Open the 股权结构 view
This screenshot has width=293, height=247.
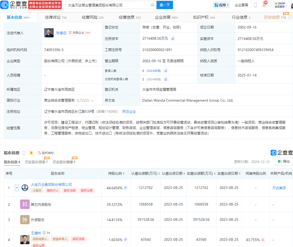click(46, 153)
